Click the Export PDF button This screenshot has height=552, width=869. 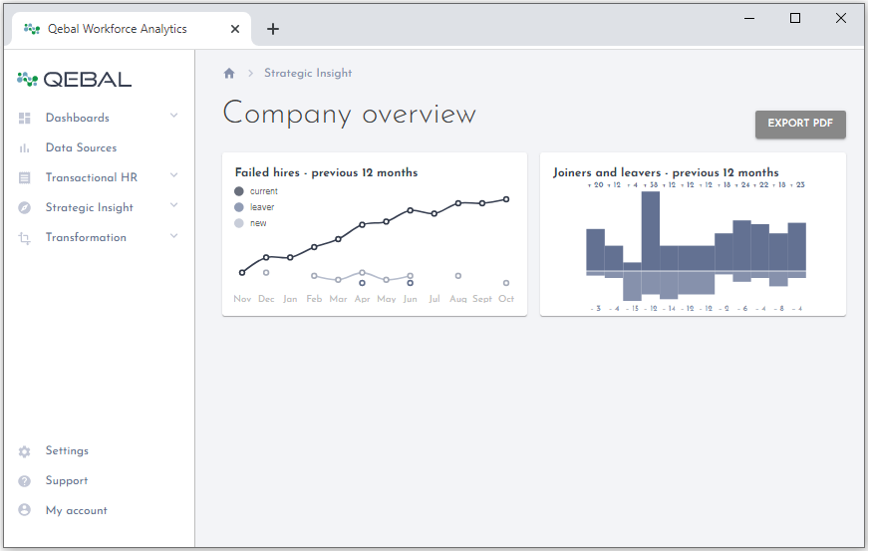(x=800, y=124)
